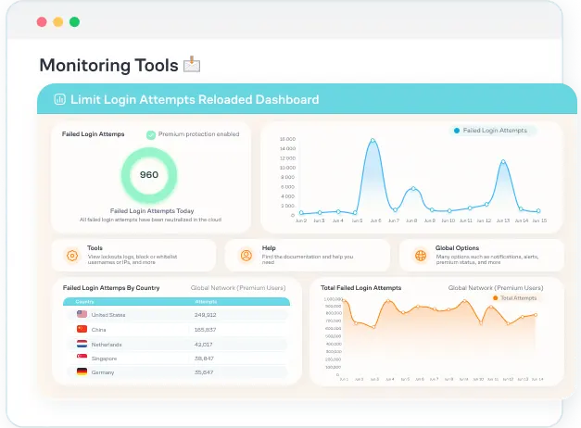This screenshot has width=581, height=428.
Task: Select the China row label
Action: click(x=98, y=330)
